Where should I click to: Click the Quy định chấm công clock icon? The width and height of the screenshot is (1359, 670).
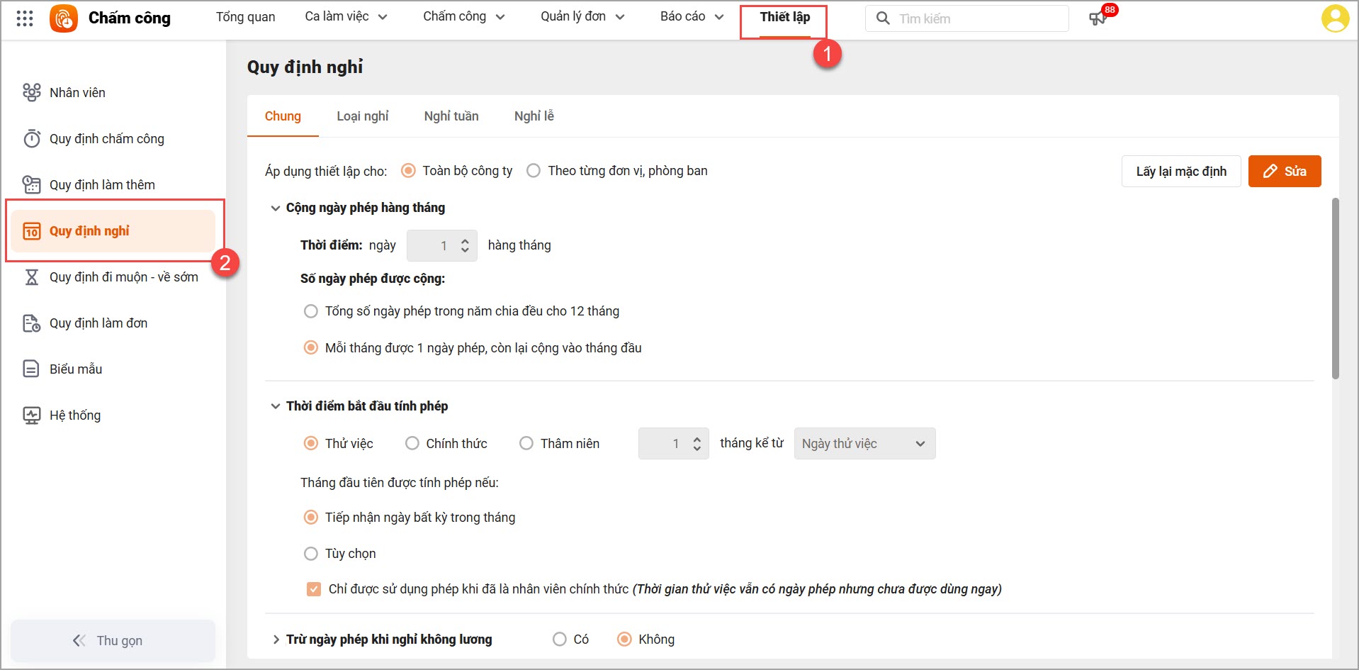point(32,138)
